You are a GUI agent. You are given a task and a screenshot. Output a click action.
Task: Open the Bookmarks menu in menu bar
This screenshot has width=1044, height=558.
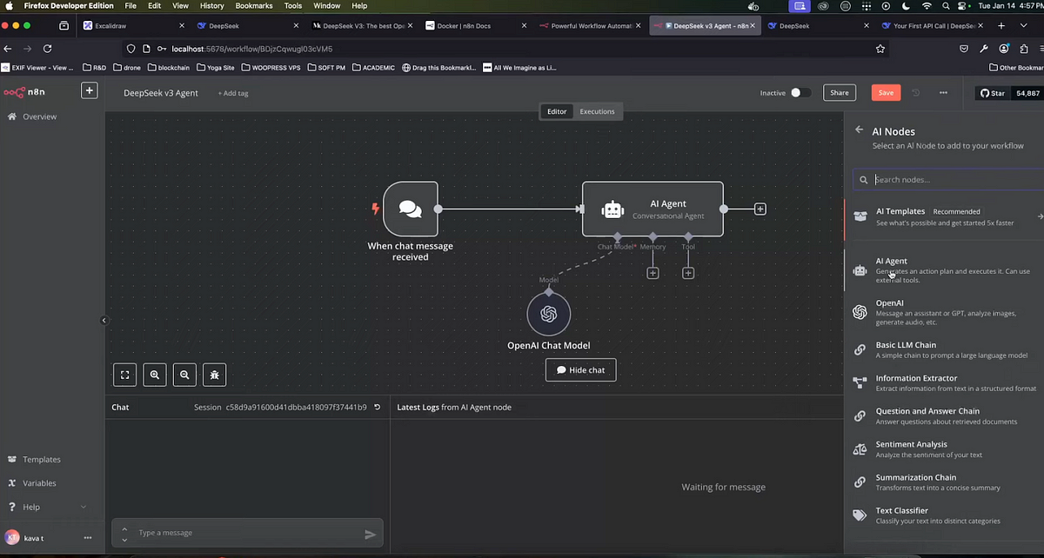[x=253, y=6]
